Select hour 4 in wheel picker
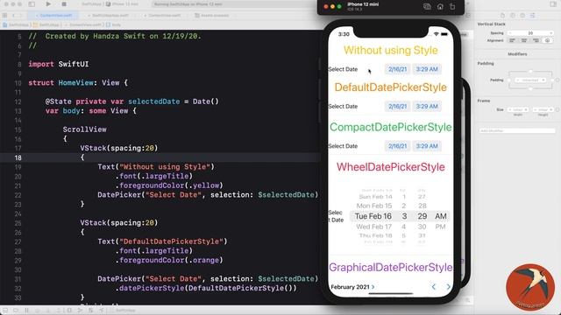 click(403, 227)
